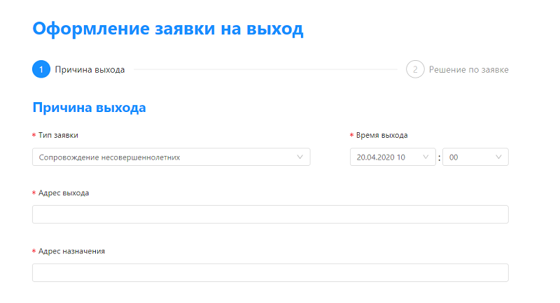Go to the Решение по заявке step

coord(468,70)
